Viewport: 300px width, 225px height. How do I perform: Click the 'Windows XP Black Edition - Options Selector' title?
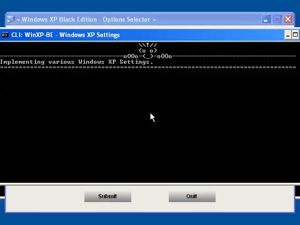coord(86,20)
